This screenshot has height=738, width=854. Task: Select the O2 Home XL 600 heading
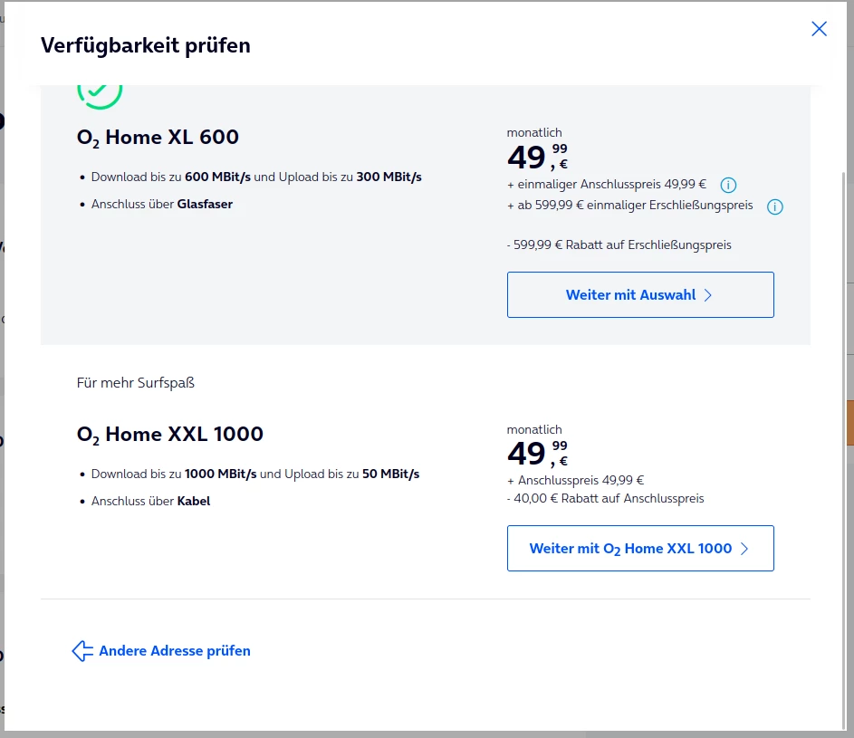click(158, 138)
